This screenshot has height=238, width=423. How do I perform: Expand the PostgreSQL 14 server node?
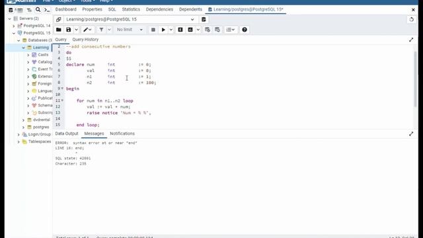[x=14, y=26]
